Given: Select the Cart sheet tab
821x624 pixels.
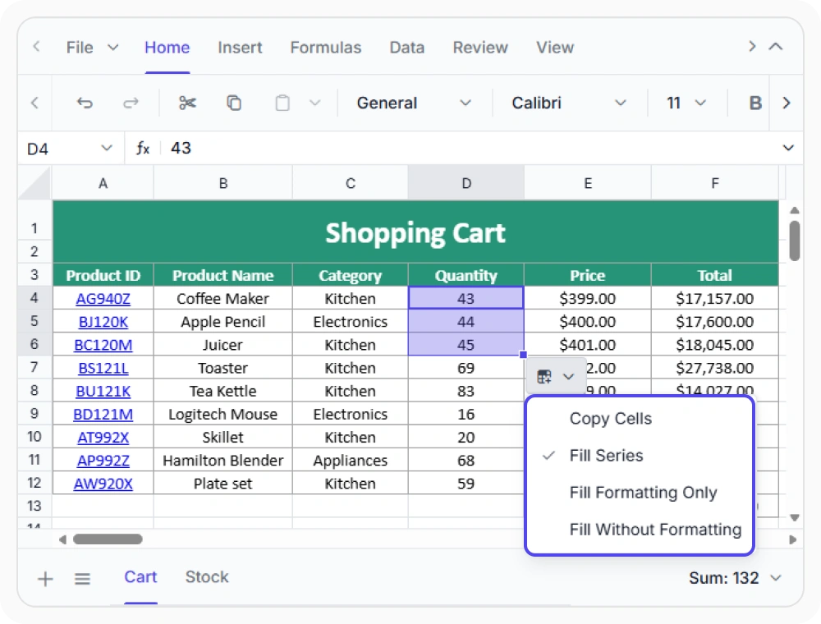Looking at the screenshot, I should click(x=140, y=577).
